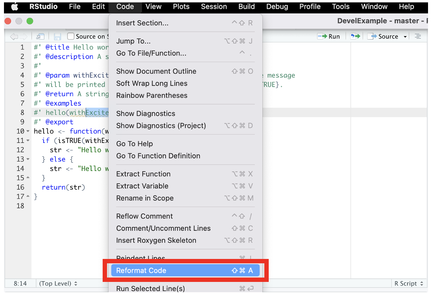This screenshot has width=432, height=293.
Task: Choose Show Diagnostics (Project)
Action: pyautogui.click(x=185, y=126)
